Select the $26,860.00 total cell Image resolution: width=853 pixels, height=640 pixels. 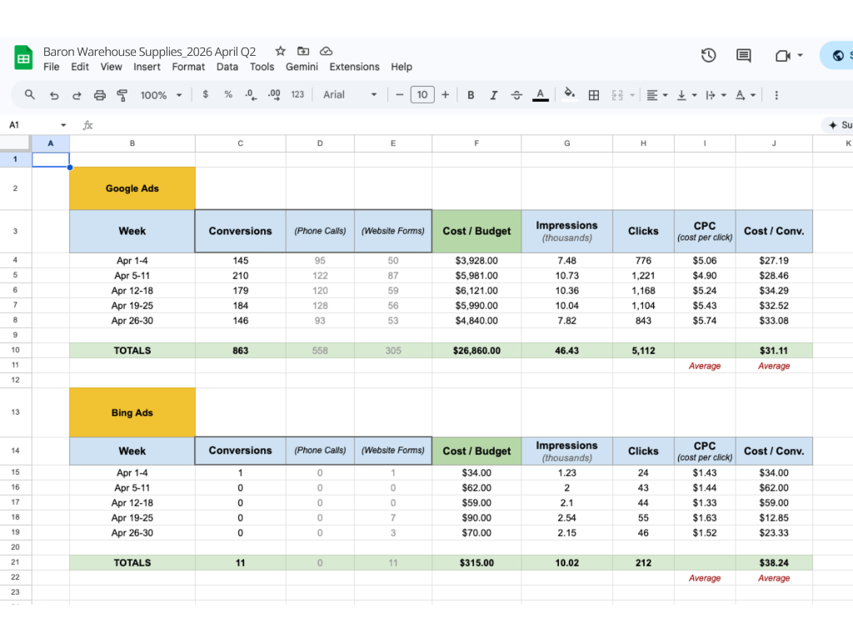(476, 351)
